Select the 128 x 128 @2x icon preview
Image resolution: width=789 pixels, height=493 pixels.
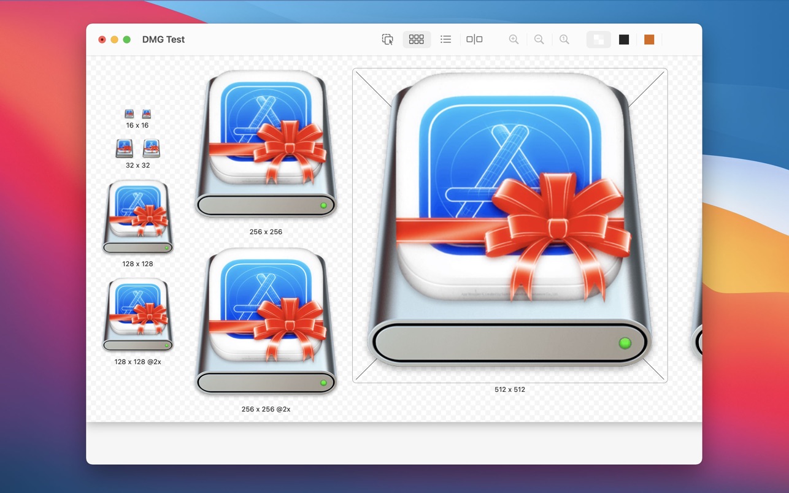point(137,315)
